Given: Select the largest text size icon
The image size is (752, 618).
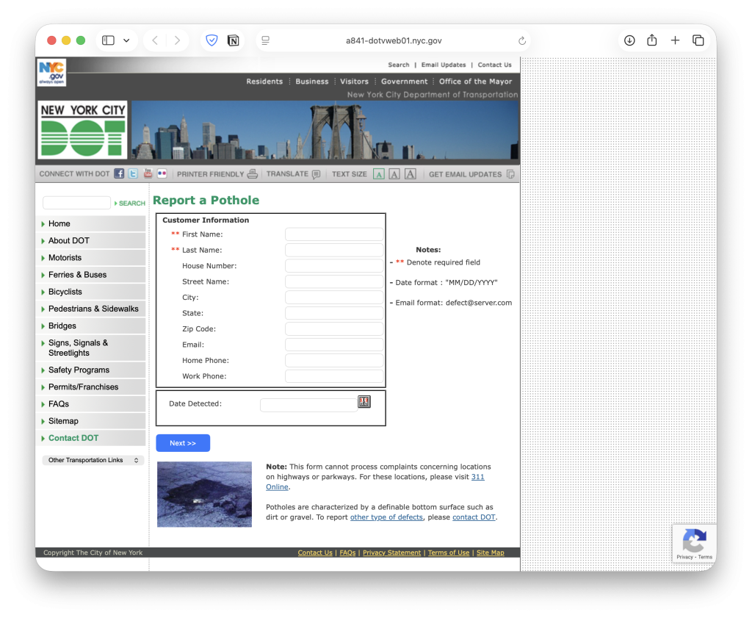Looking at the screenshot, I should [411, 174].
